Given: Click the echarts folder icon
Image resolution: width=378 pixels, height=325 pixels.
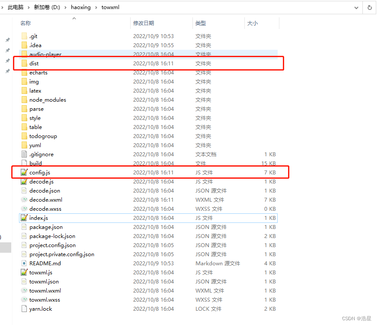Looking at the screenshot, I should [24, 73].
